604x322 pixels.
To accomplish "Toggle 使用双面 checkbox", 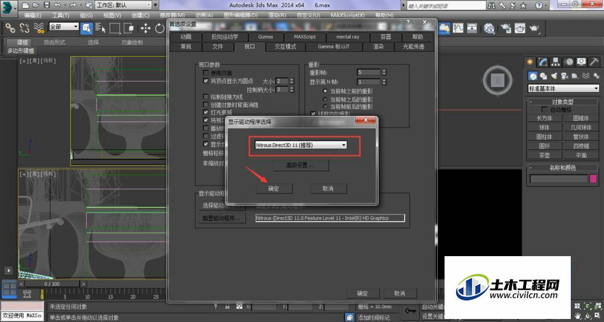I will (x=206, y=72).
